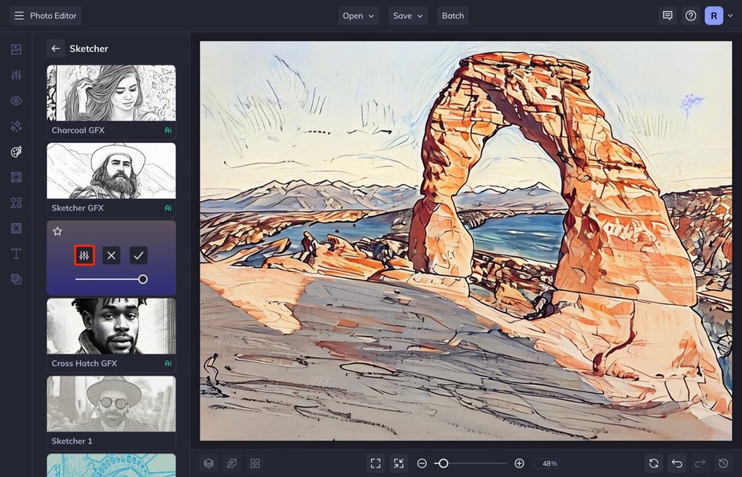Click the Sketcher panel title
The image size is (742, 477).
[89, 48]
